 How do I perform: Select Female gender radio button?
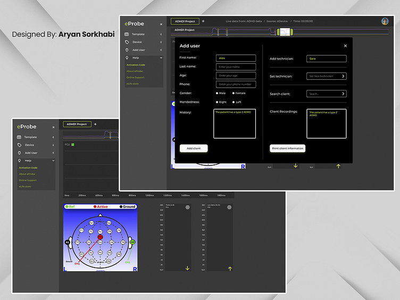pos(232,93)
